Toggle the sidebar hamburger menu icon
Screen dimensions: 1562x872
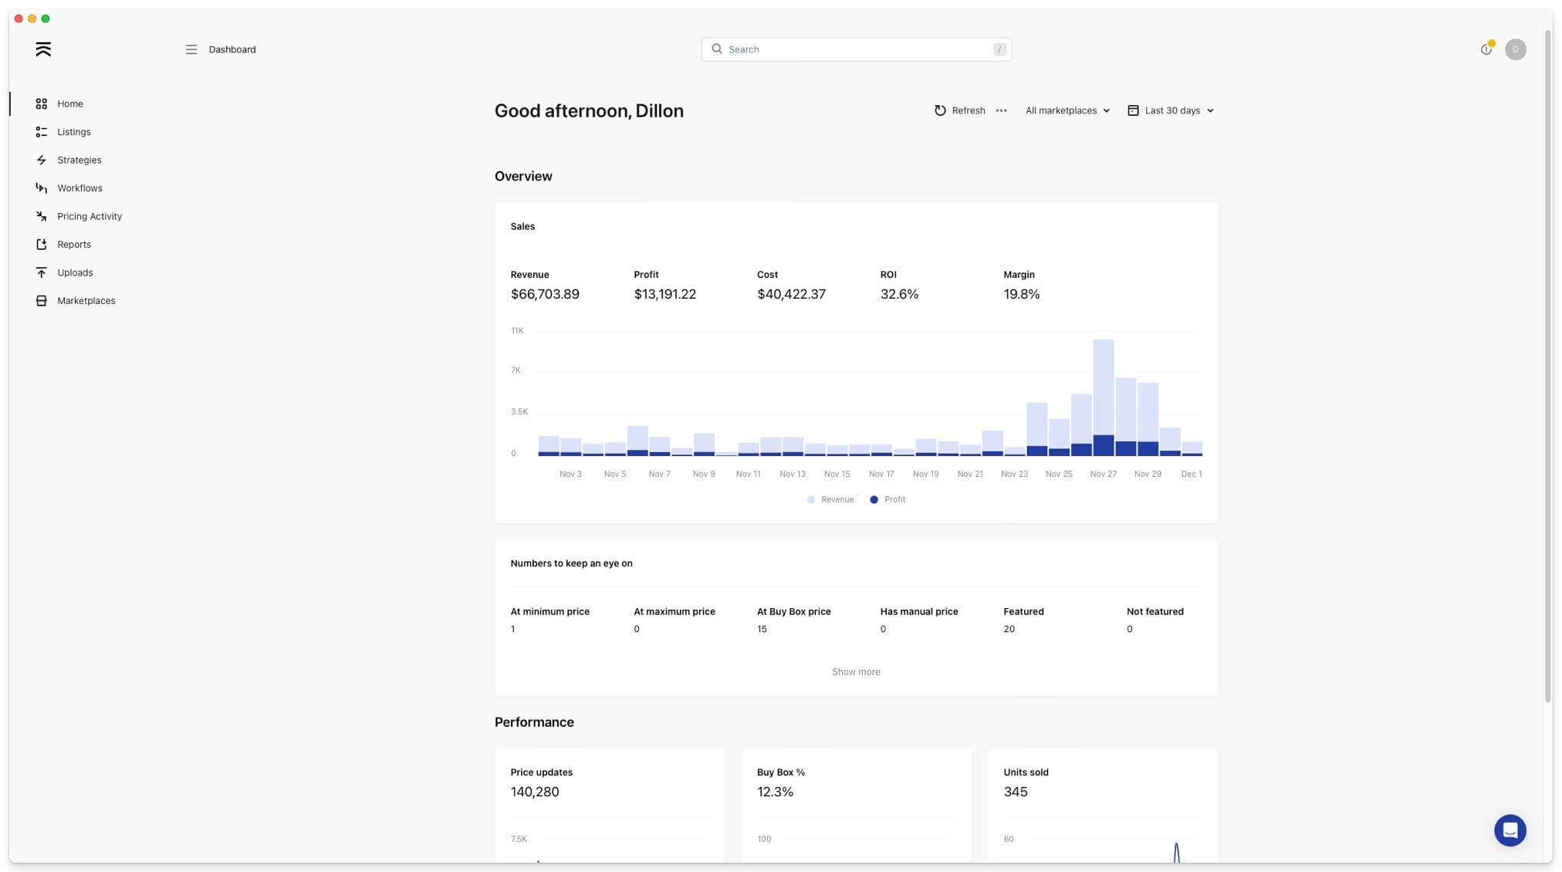coord(191,49)
